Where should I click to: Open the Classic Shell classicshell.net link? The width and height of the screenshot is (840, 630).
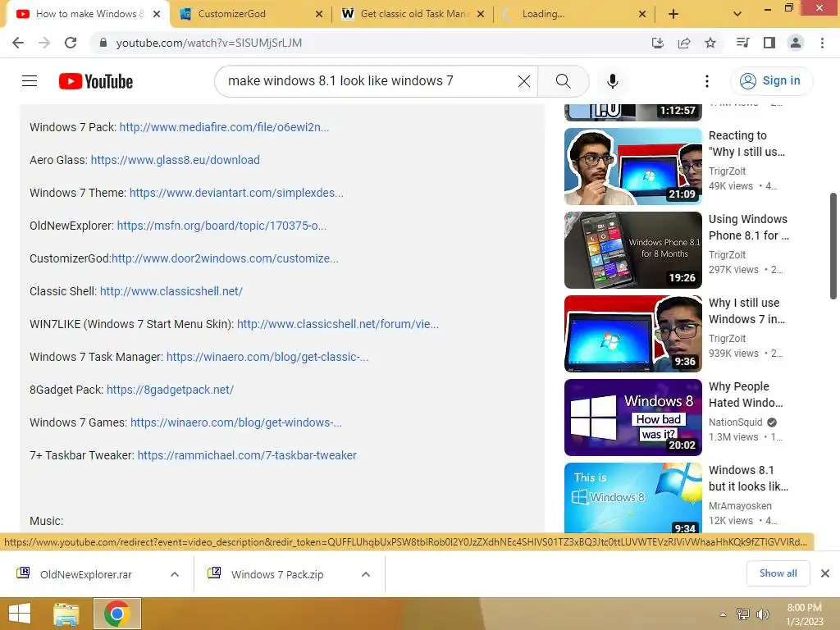click(171, 291)
